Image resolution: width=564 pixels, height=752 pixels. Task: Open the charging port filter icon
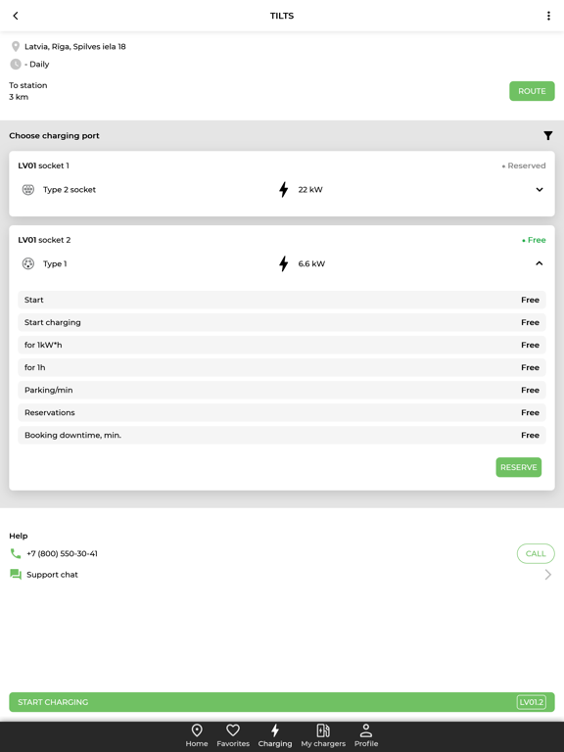click(x=547, y=136)
